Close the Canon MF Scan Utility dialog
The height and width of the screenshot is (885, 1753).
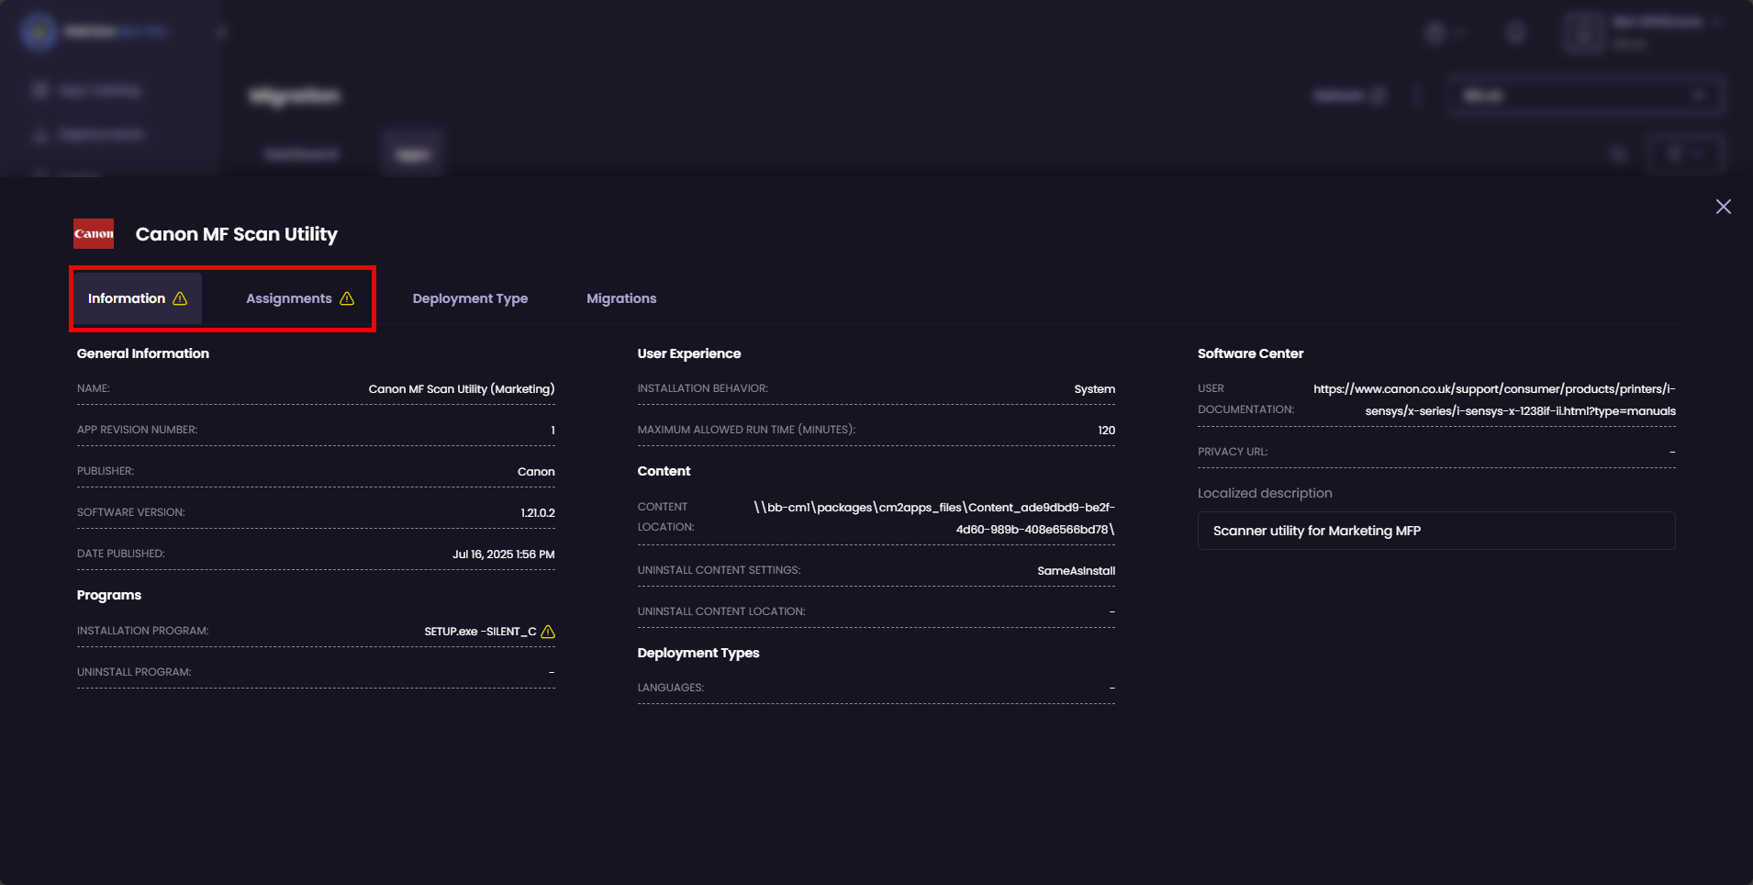point(1725,207)
